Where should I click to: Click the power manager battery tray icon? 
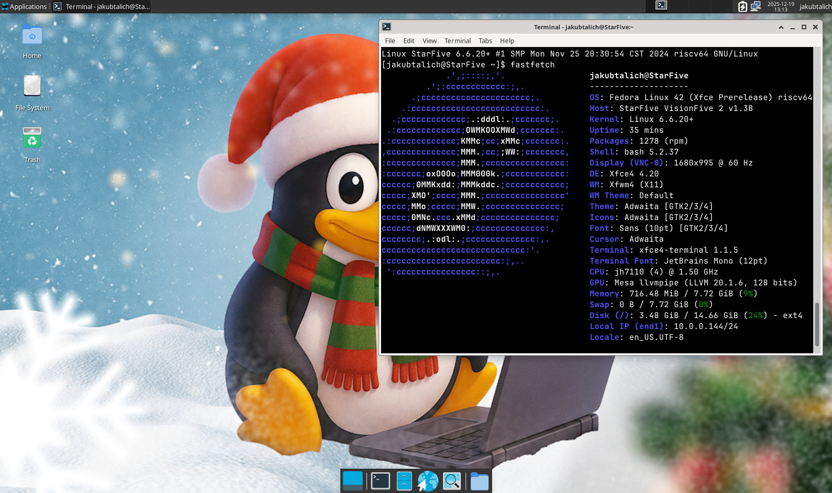[x=742, y=6]
